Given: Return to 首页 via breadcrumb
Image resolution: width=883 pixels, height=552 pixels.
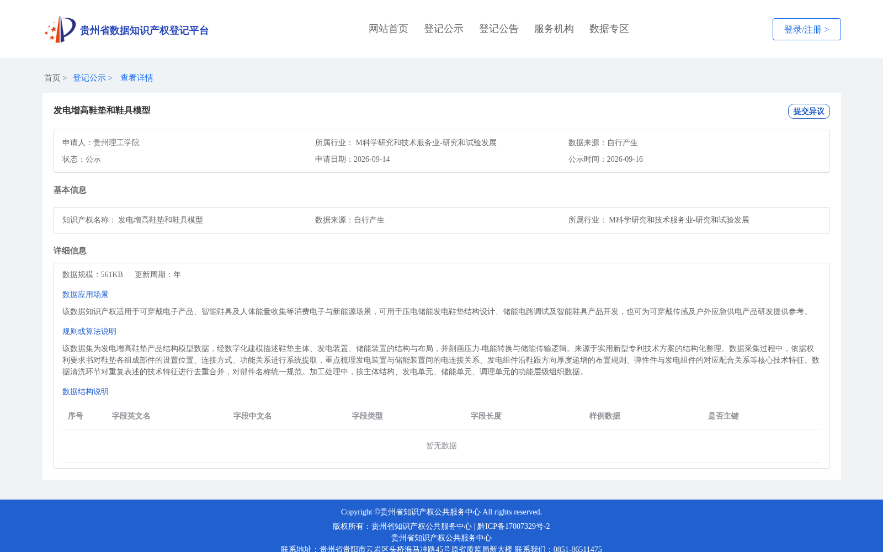Looking at the screenshot, I should pos(52,78).
